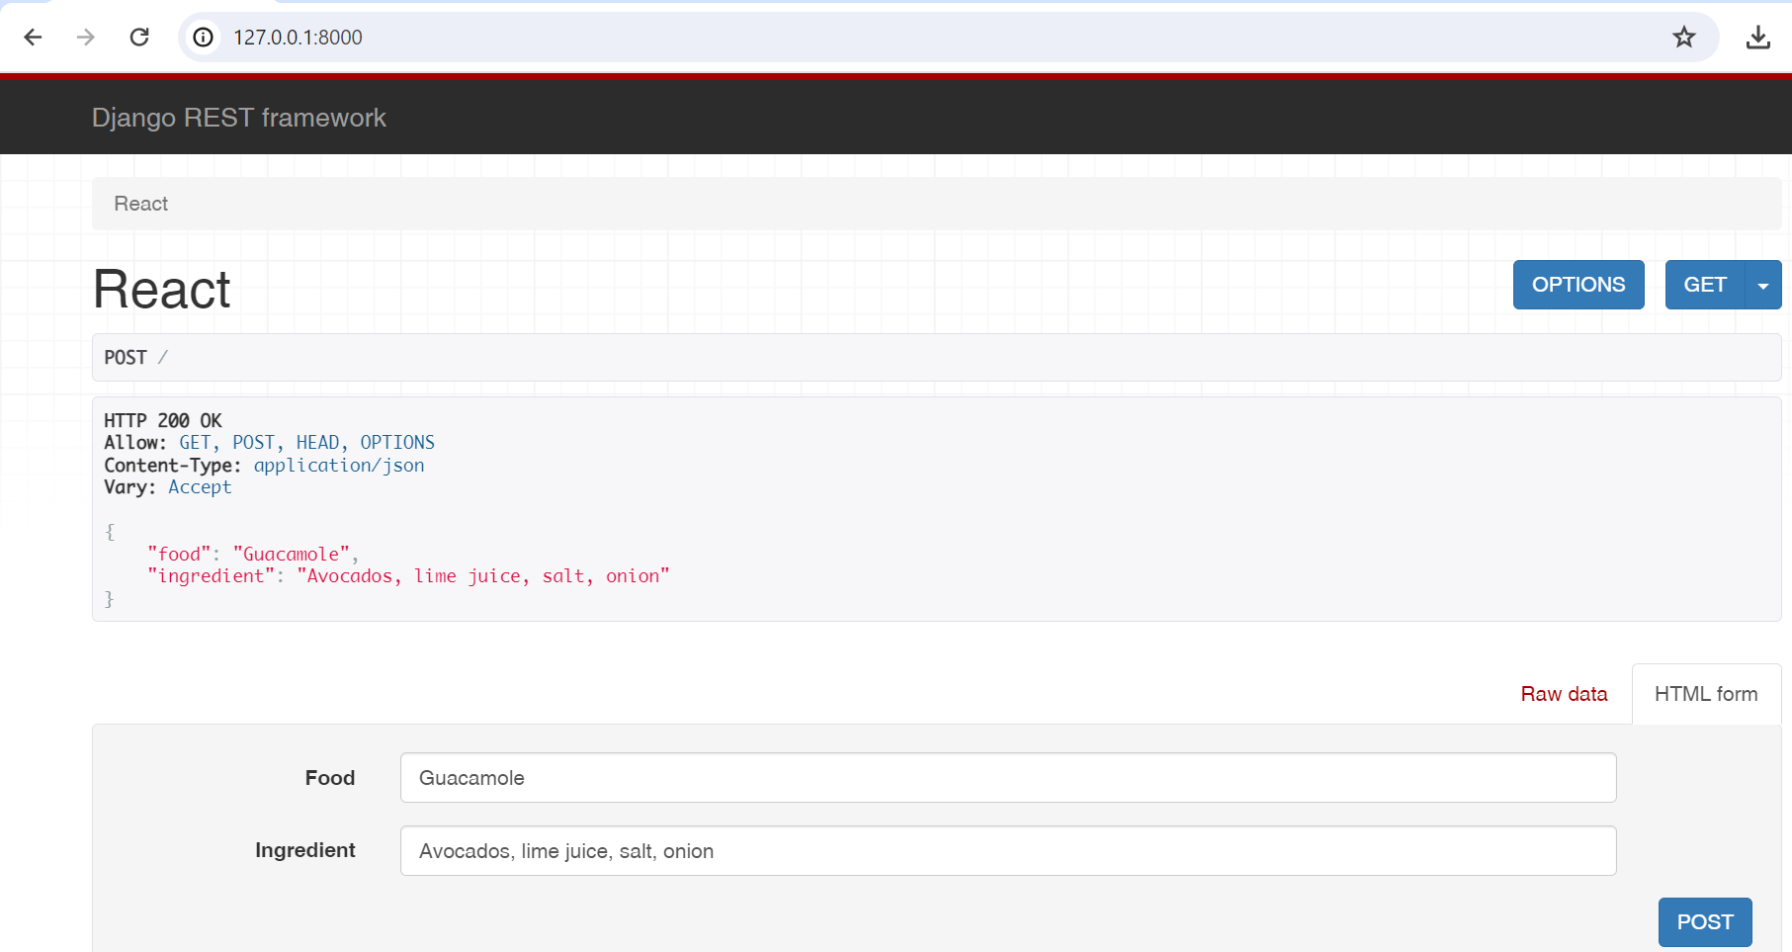1792x952 pixels.
Task: Switch to the HTML form tab
Action: [1706, 694]
